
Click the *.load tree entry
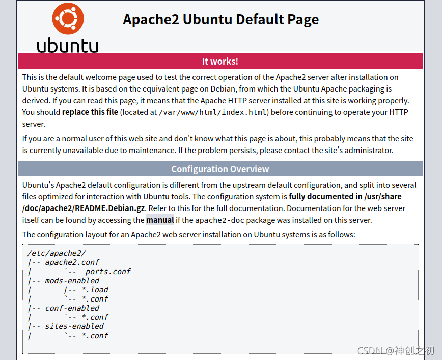click(x=95, y=290)
